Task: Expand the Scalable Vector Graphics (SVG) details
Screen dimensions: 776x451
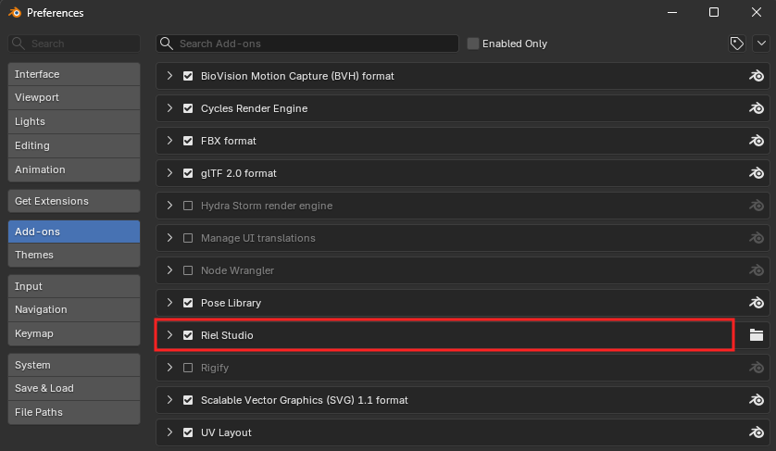Action: click(169, 400)
